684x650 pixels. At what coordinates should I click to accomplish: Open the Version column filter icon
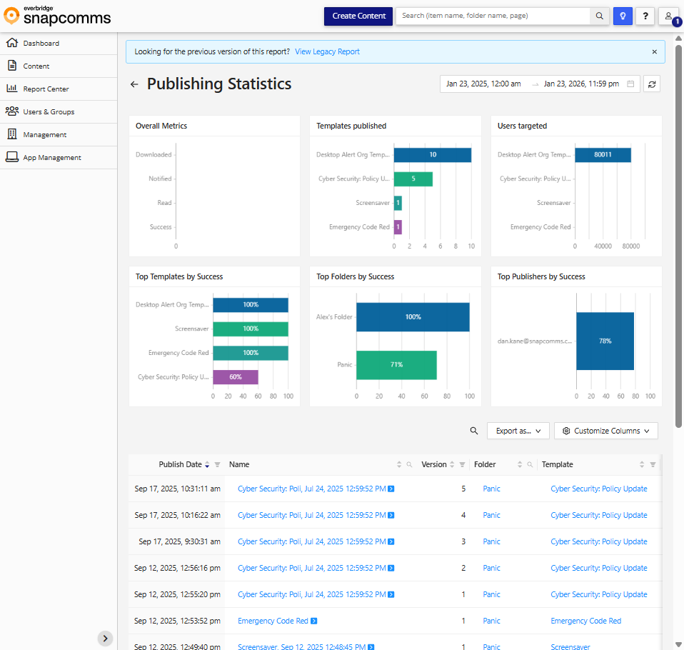462,464
